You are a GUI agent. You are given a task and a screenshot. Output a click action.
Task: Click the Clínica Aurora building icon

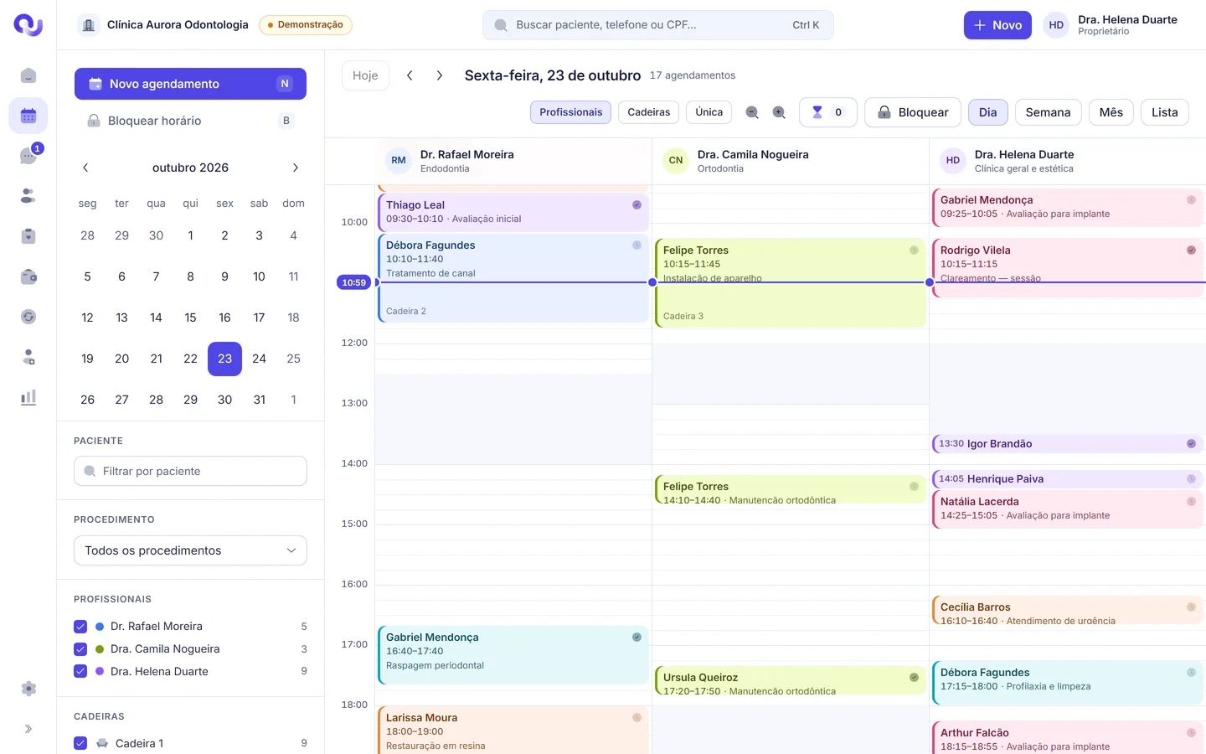click(89, 25)
